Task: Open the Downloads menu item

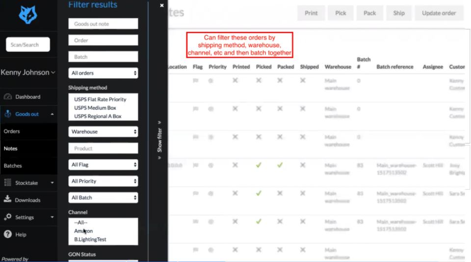Action: tap(27, 200)
